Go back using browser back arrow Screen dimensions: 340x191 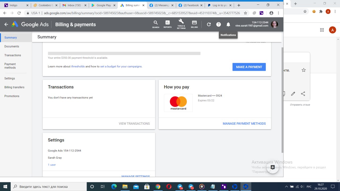click(x=5, y=13)
